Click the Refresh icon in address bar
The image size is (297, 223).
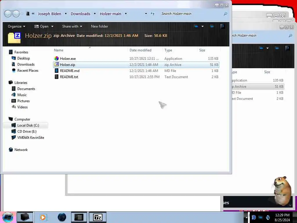click(153, 14)
